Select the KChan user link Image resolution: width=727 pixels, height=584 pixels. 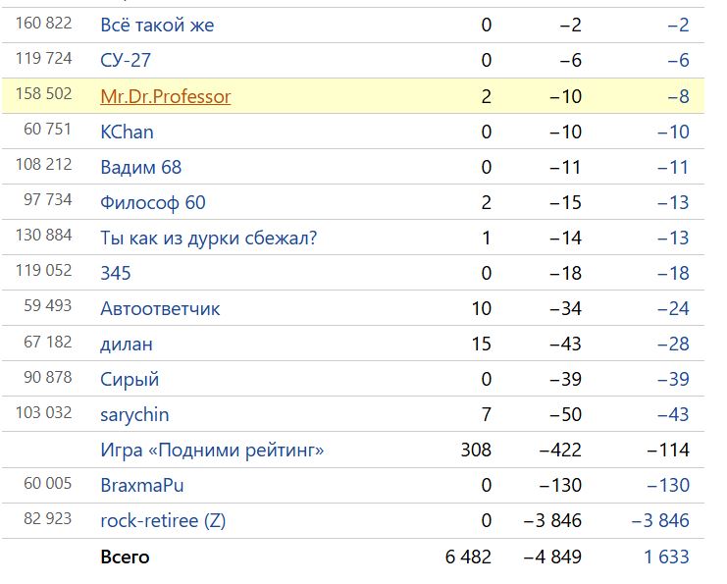tap(127, 132)
